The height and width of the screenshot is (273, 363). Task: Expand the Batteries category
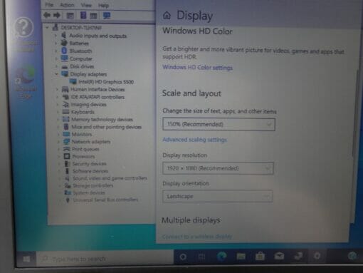(x=56, y=43)
